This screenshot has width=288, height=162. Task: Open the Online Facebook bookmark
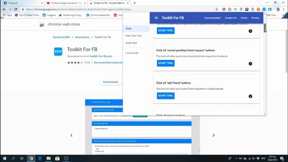[x=98, y=15]
